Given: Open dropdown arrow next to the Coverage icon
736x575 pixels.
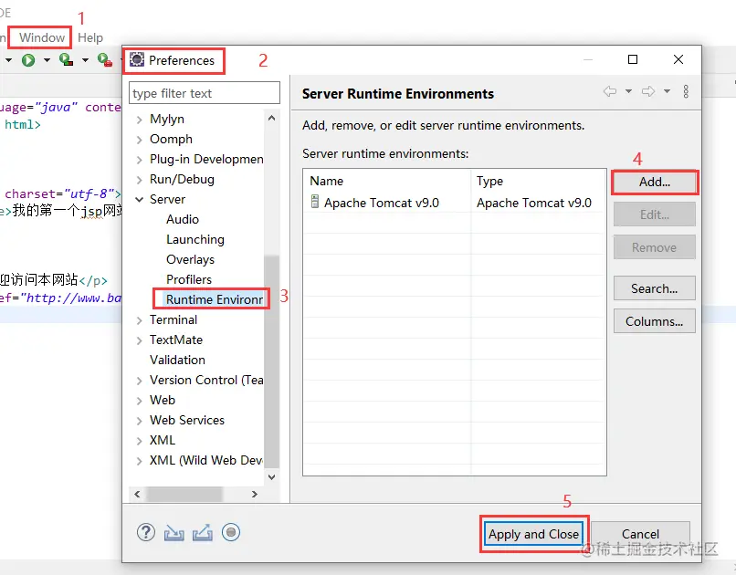Looking at the screenshot, I should (85, 60).
